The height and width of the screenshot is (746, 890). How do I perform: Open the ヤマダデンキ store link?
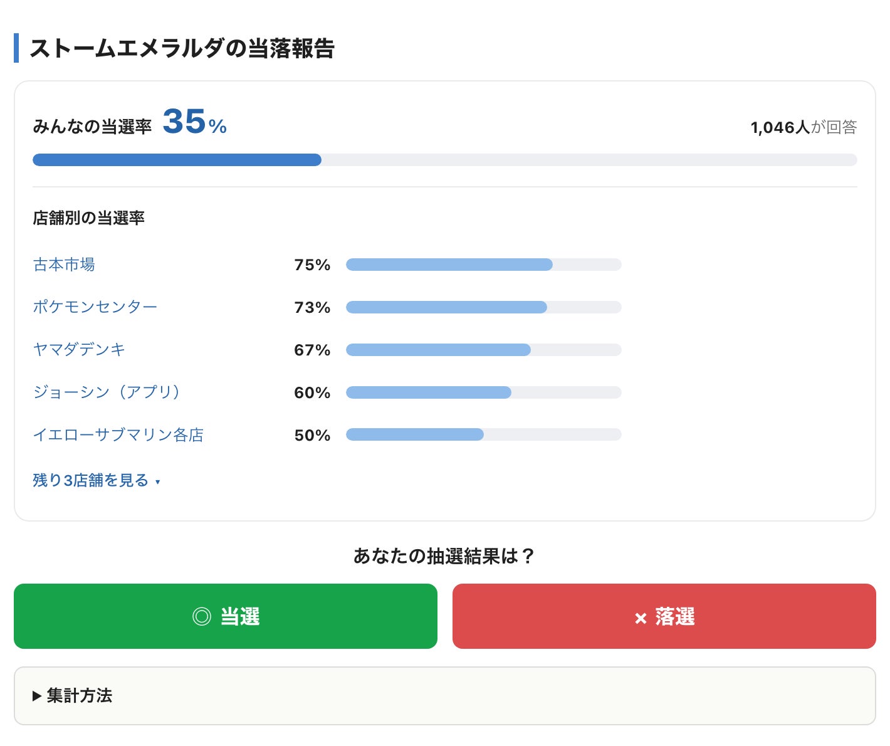pos(79,350)
